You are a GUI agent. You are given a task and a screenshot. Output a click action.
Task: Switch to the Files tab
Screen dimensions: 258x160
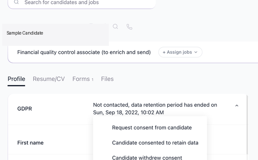click(107, 79)
